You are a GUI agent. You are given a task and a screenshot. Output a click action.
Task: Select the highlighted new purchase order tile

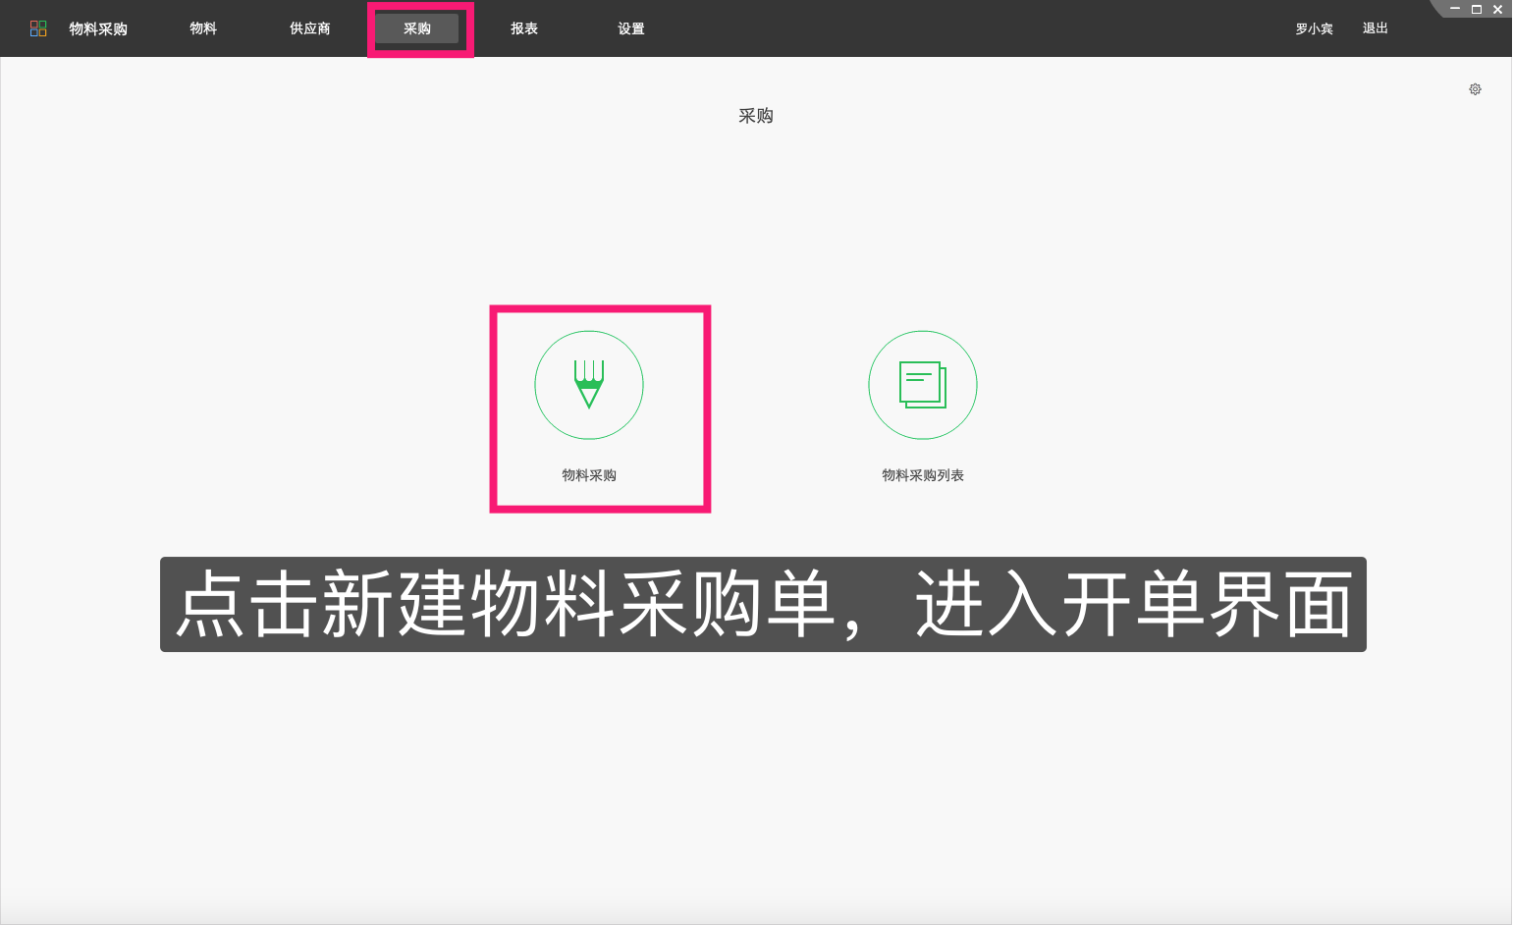600,408
